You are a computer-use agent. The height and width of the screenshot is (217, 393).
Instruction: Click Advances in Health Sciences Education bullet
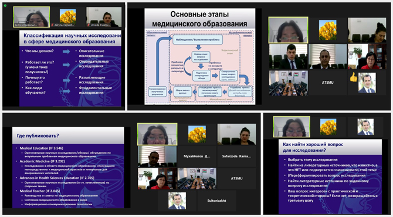57,178
